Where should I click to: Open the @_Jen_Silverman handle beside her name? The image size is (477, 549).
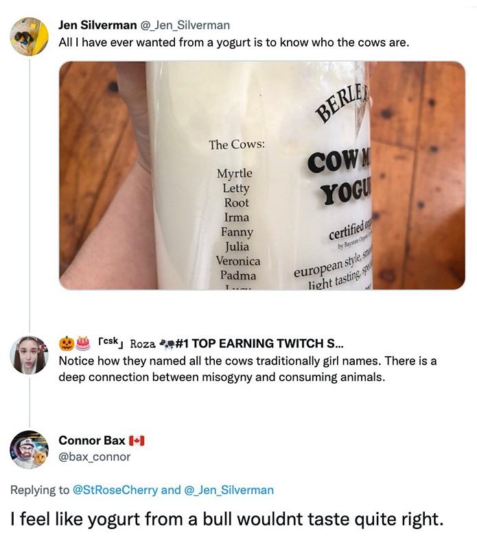pos(185,25)
